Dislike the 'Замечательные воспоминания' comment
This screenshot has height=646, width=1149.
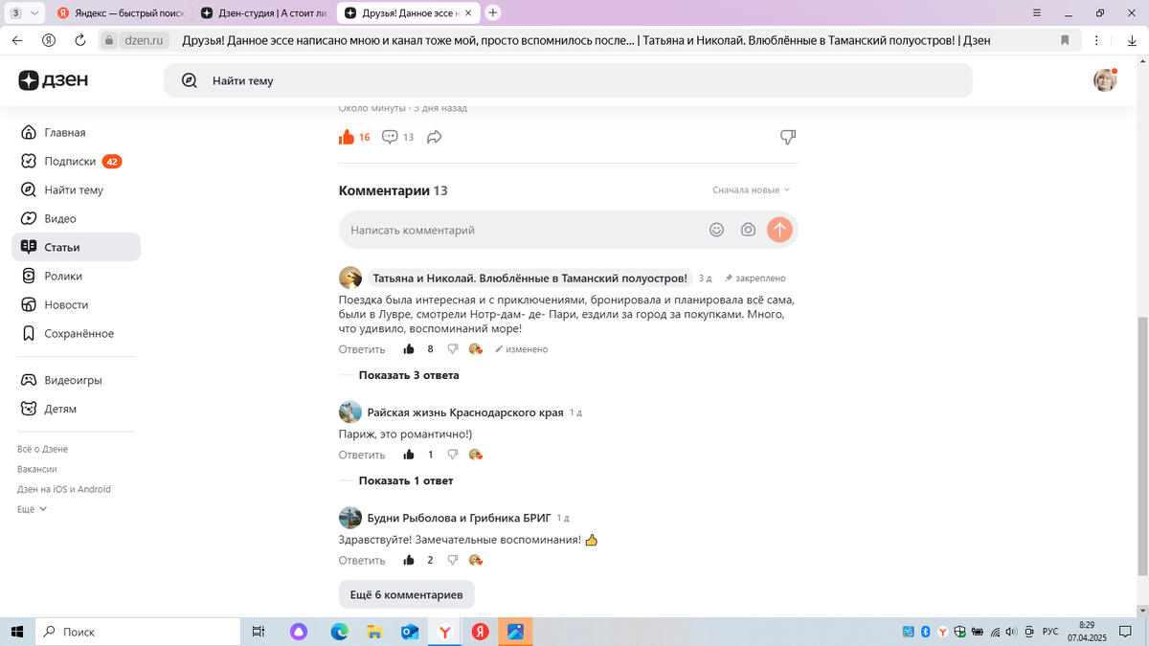pos(453,560)
